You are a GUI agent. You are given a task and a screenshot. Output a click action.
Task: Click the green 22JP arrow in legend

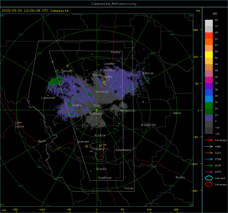pyautogui.click(x=209, y=165)
